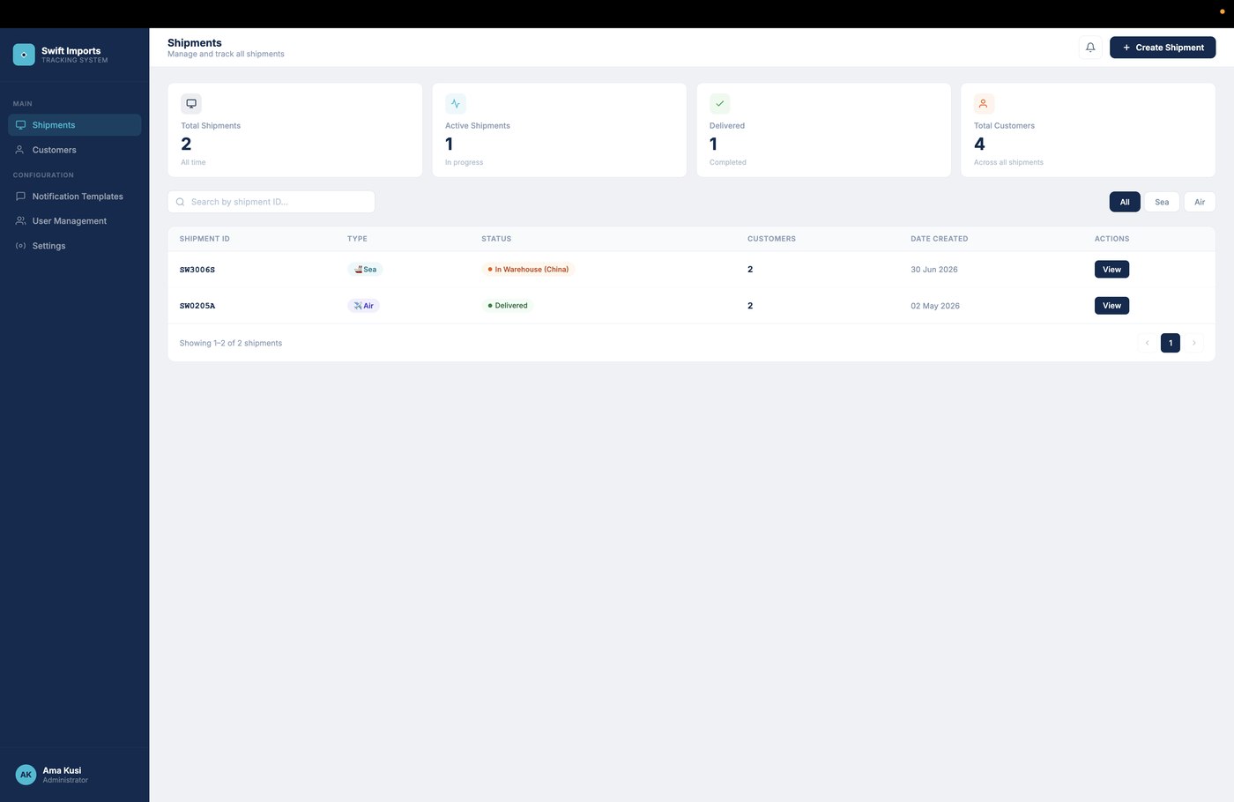Viewport: 1234px width, 802px height.
Task: Click customer count in SW0205A row
Action: click(x=750, y=306)
